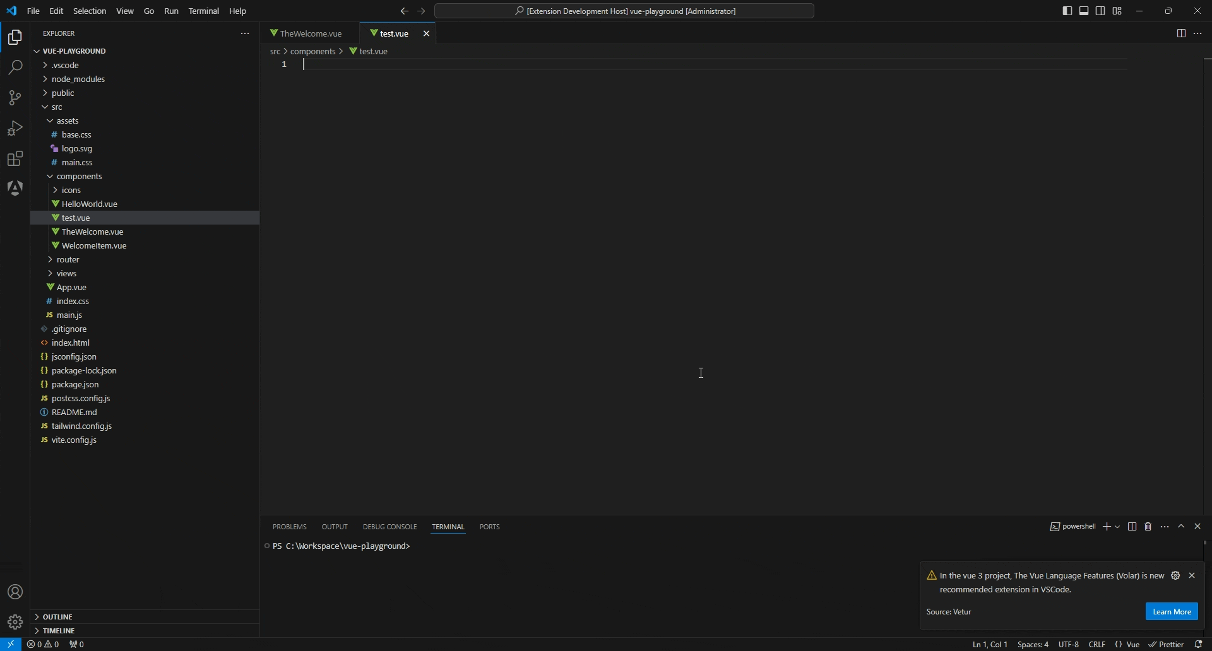This screenshot has width=1212, height=651.
Task: Expand the public folder
Action: point(145,93)
